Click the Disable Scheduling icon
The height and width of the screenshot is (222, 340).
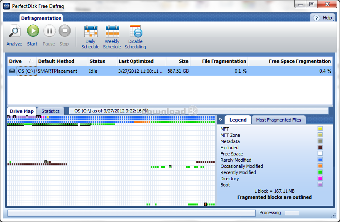coord(136,31)
